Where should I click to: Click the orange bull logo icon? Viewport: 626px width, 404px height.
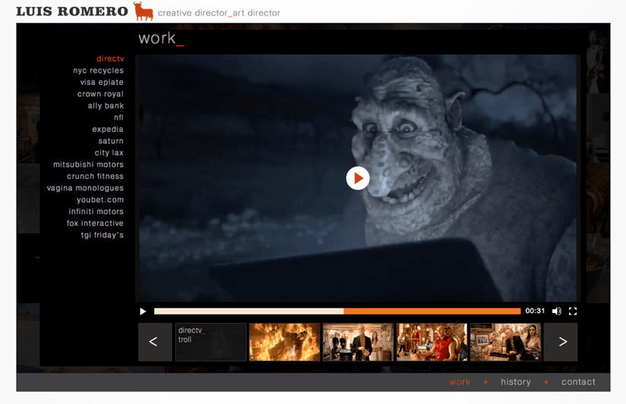coord(143,11)
